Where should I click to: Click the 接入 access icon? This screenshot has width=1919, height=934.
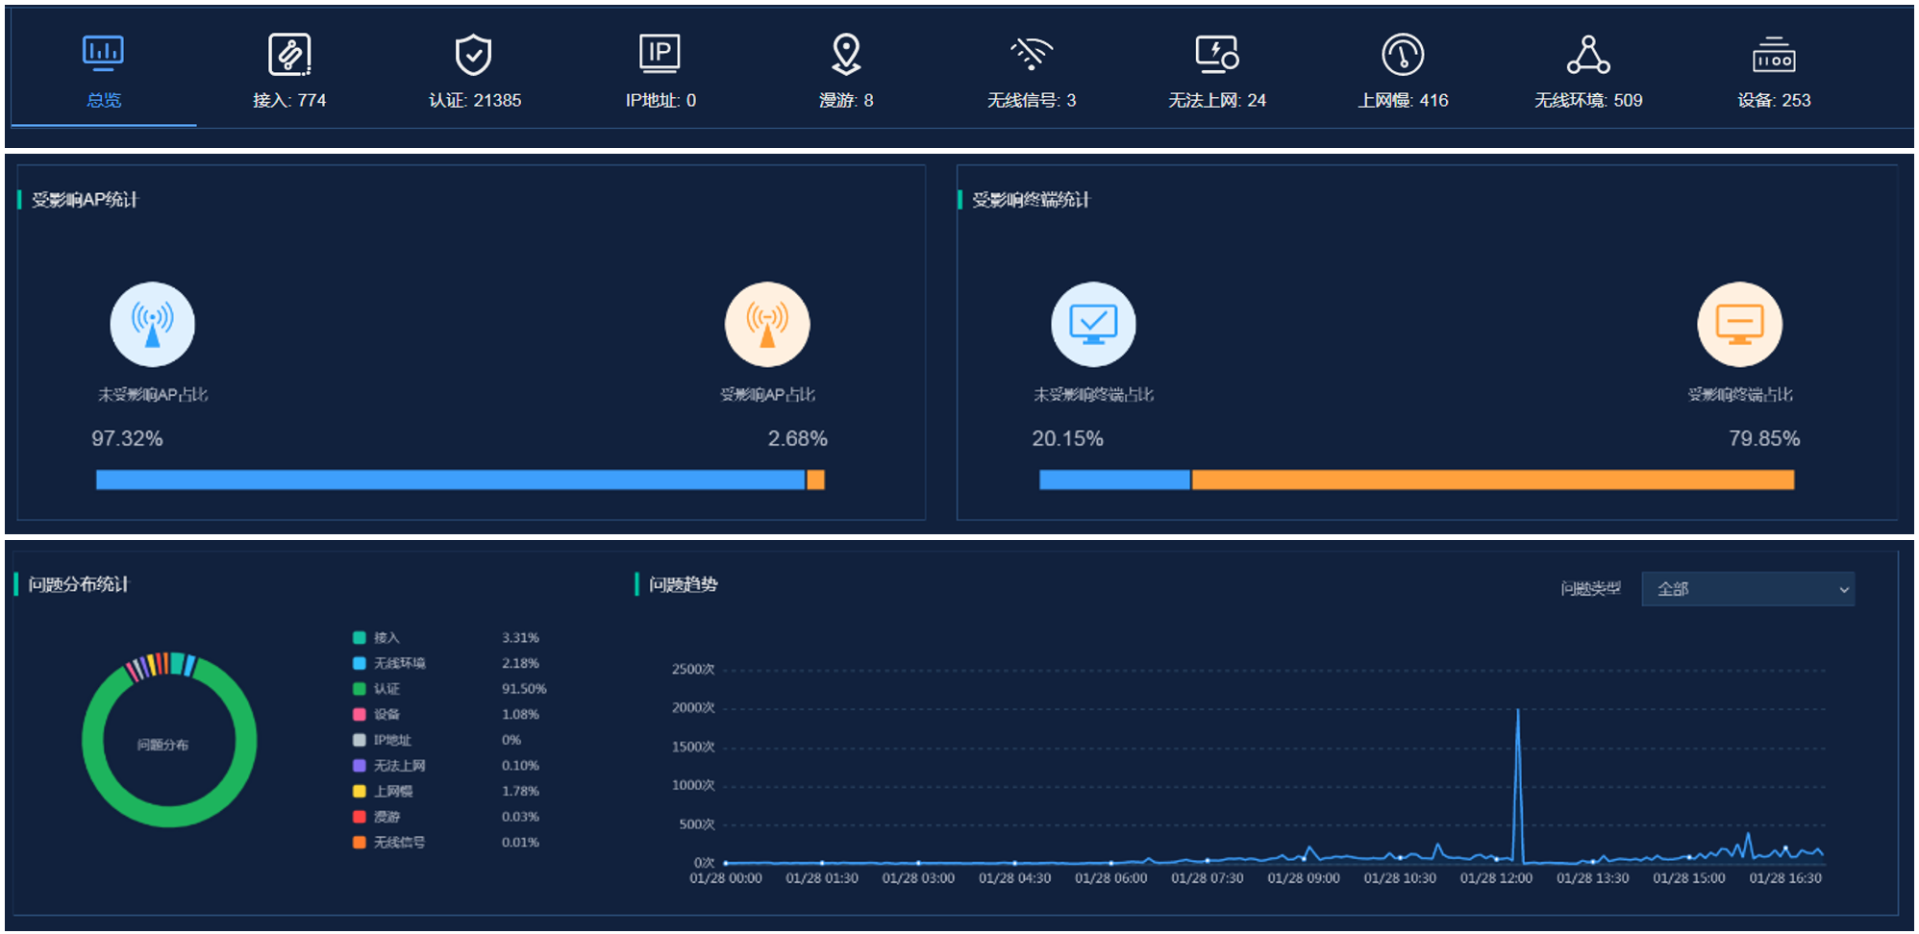[289, 54]
